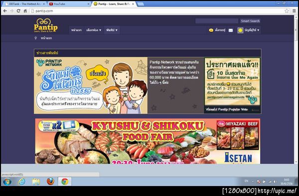Click the taskbar clock and date
Screen dimensions: 299x196
(x=287, y=182)
